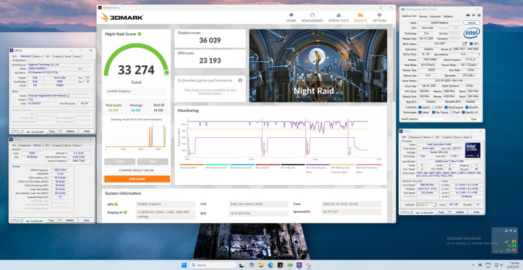
Task: Switch to the rightmost snipping taskbar icon
Action: coord(309,265)
